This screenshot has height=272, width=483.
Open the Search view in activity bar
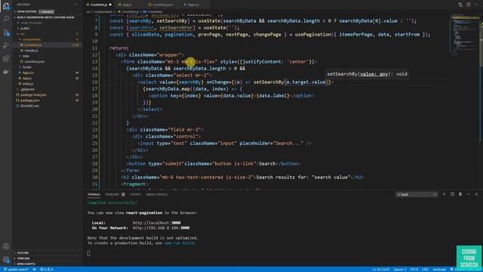tap(6, 19)
